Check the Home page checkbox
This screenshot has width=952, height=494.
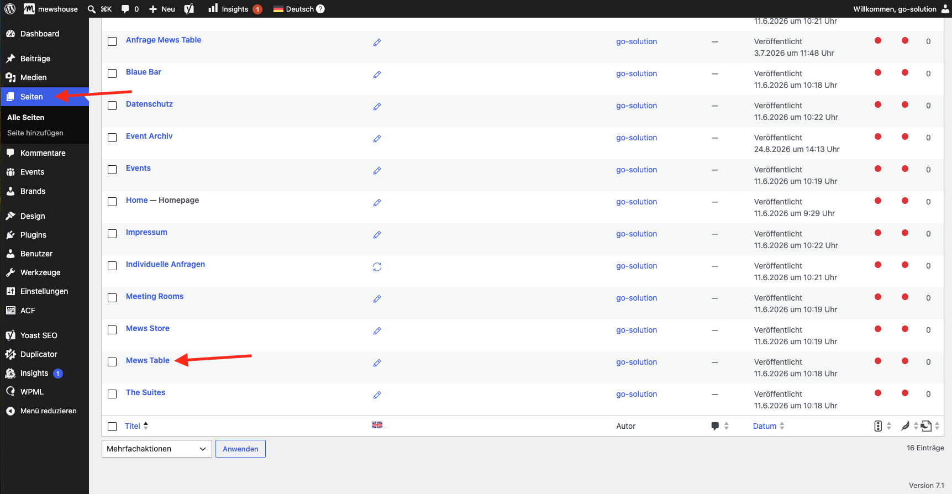click(112, 202)
